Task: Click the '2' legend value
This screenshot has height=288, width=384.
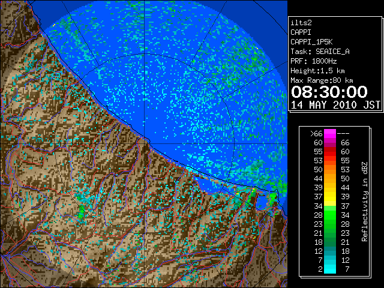Action: (x=320, y=269)
